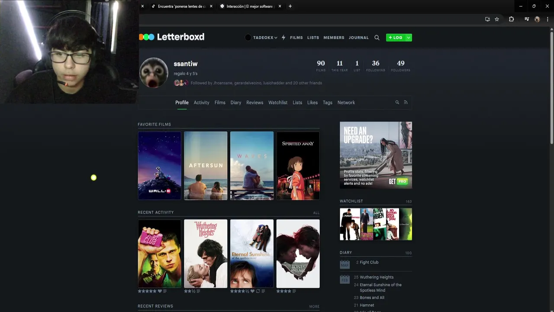Open the Fight Club recent activity poster

159,253
